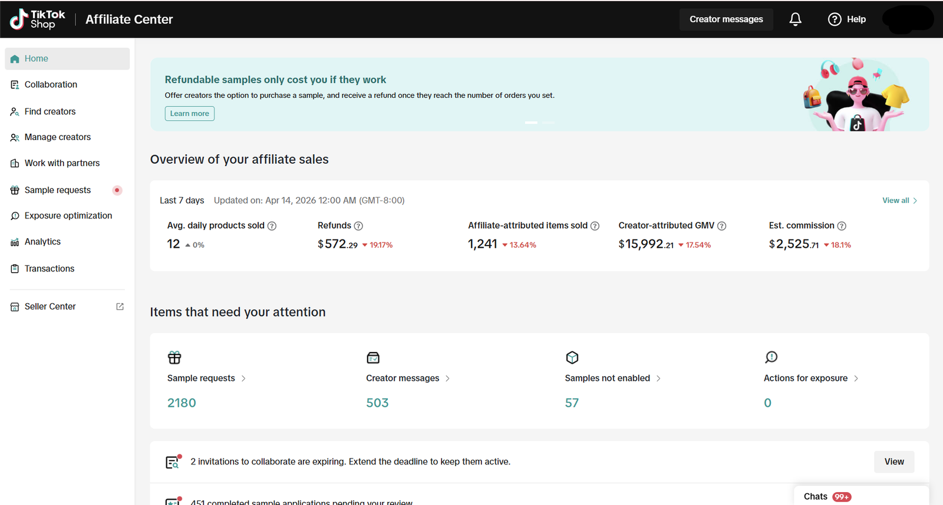The image size is (943, 505).
Task: Expand Actions for exposure chevron
Action: (856, 378)
